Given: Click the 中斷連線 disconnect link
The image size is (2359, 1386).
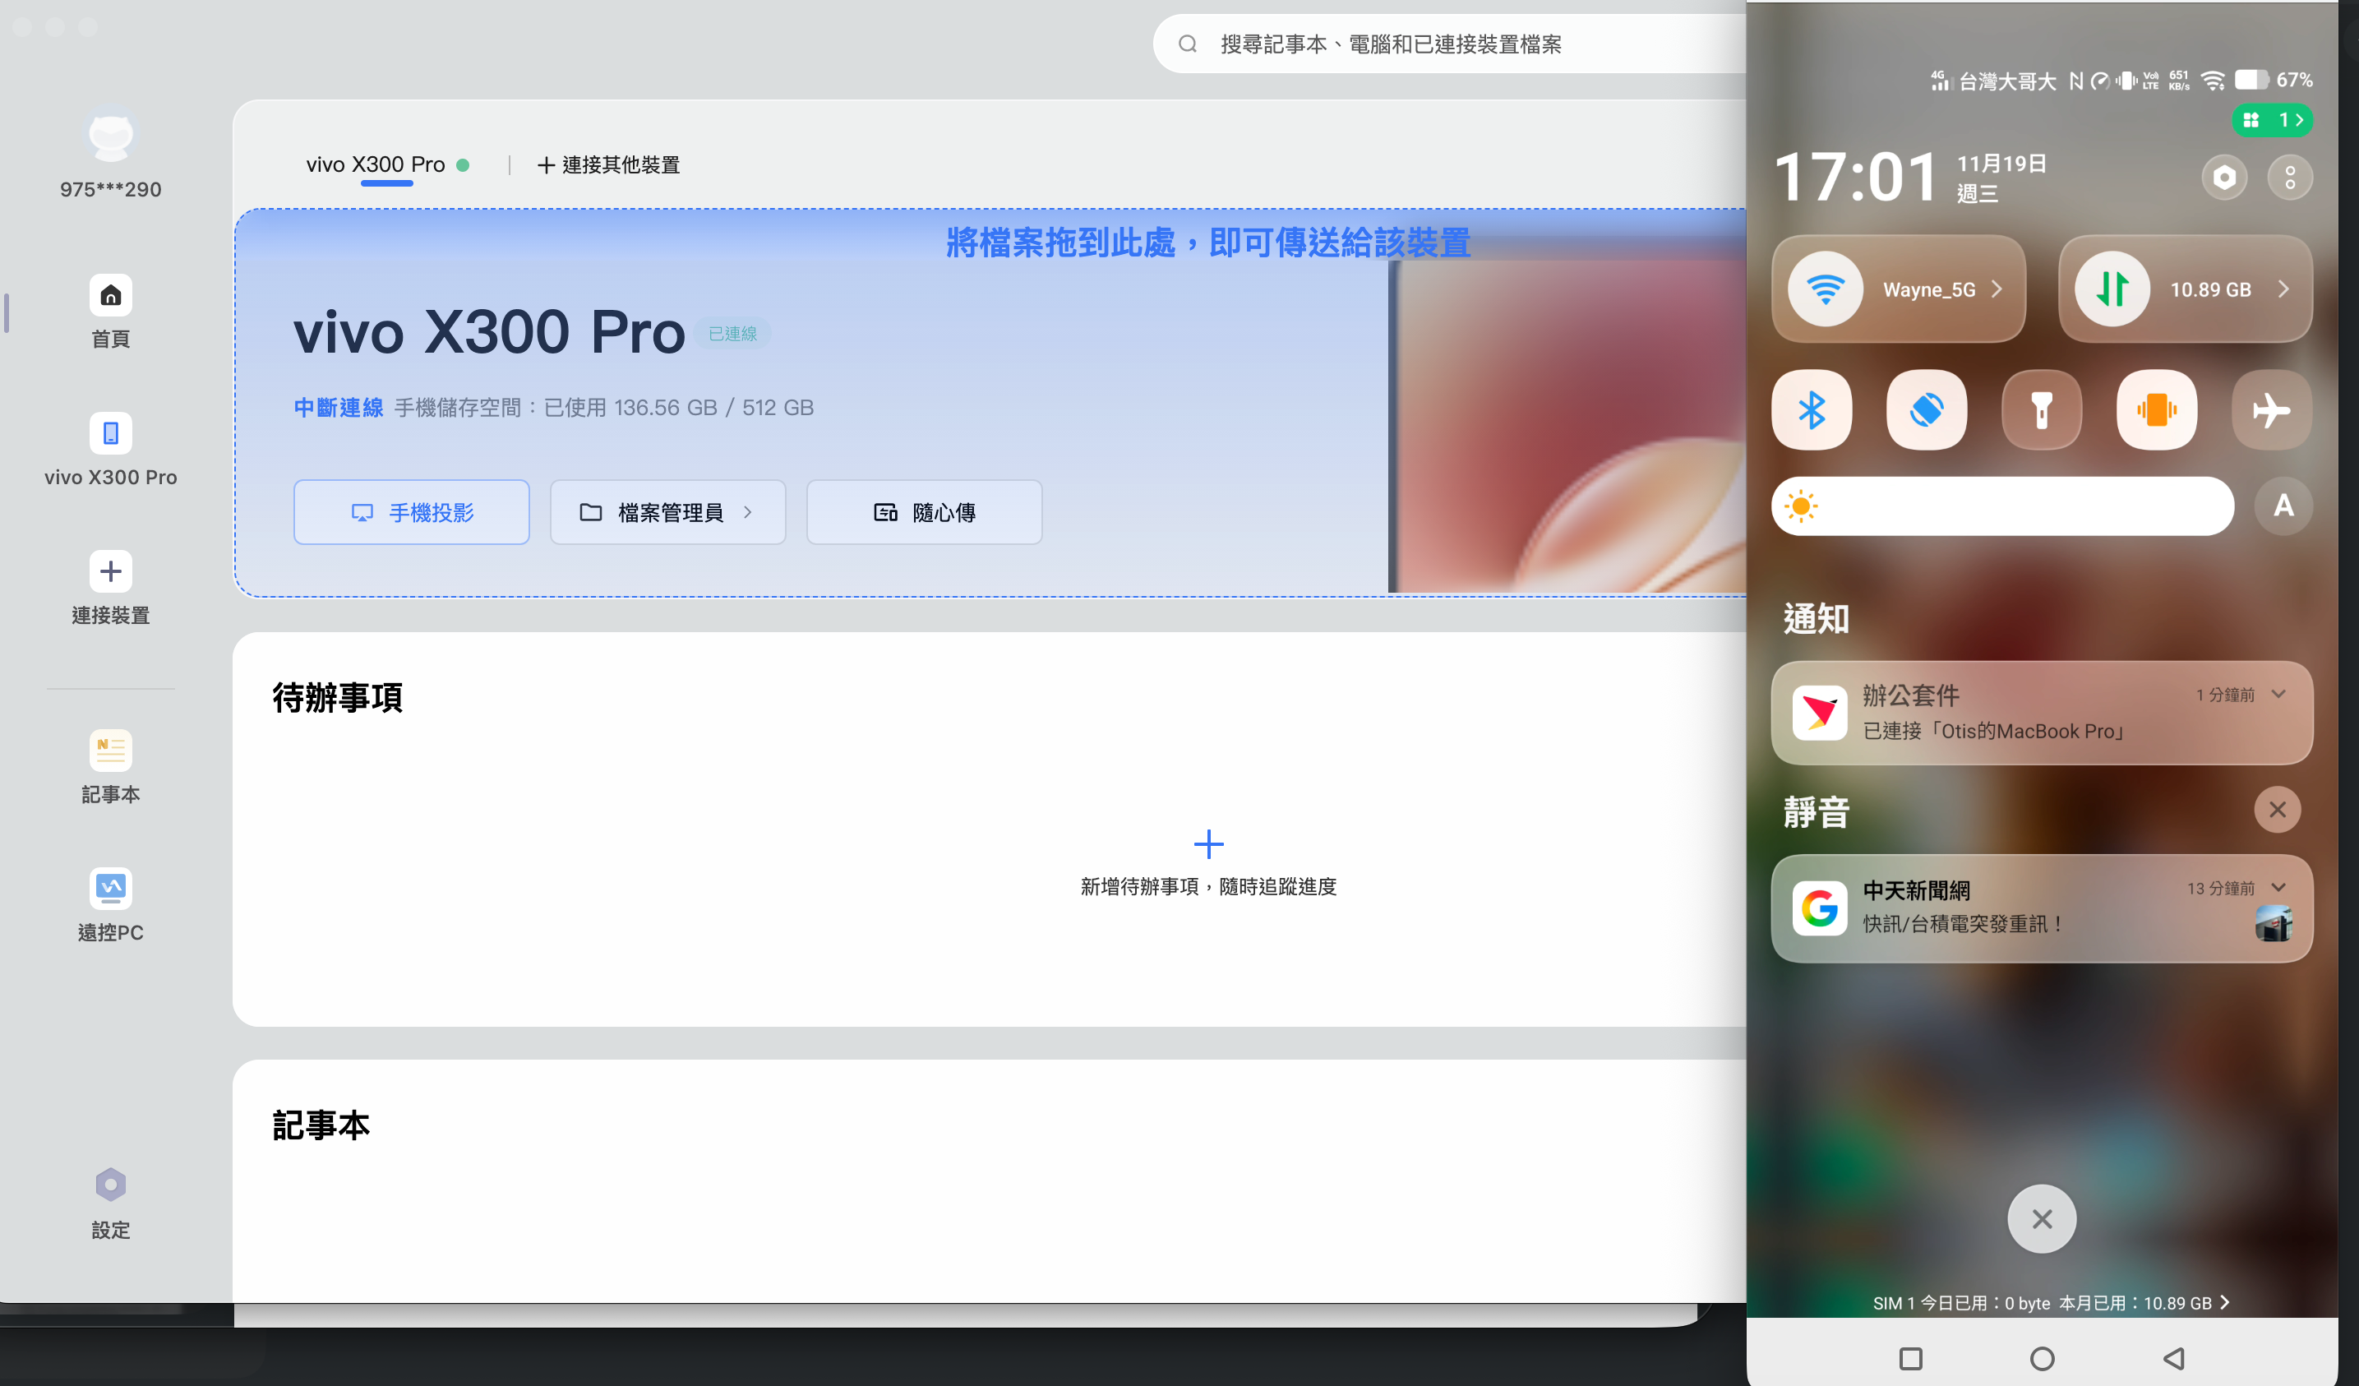Looking at the screenshot, I should pos(338,408).
